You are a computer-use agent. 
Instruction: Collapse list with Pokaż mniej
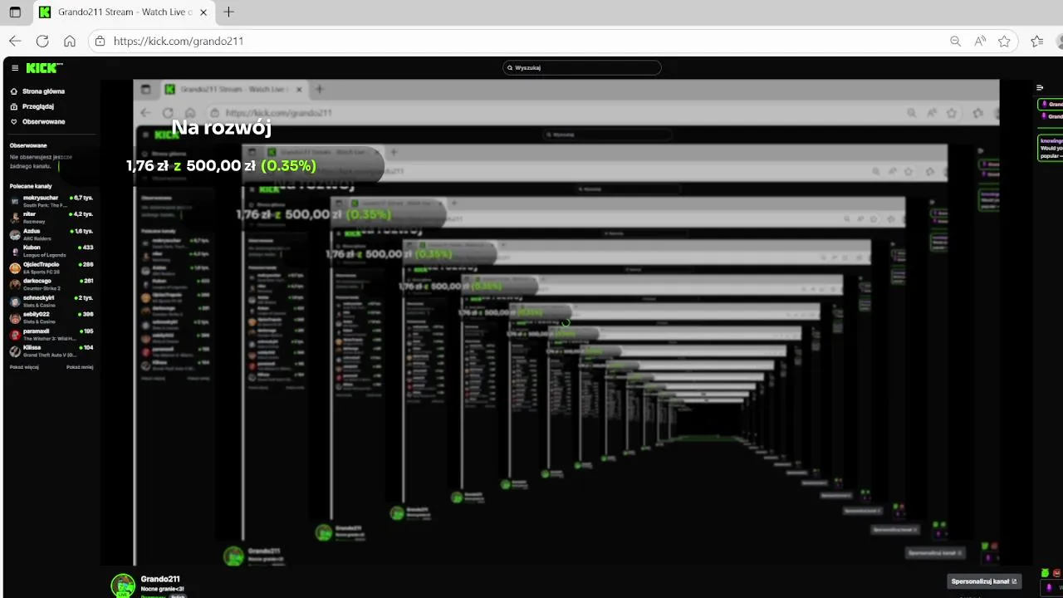[x=80, y=367]
